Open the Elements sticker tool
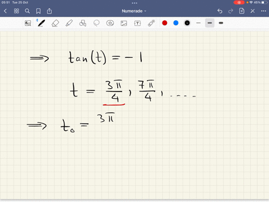Viewport: 269px width, 202px height. click(110, 23)
